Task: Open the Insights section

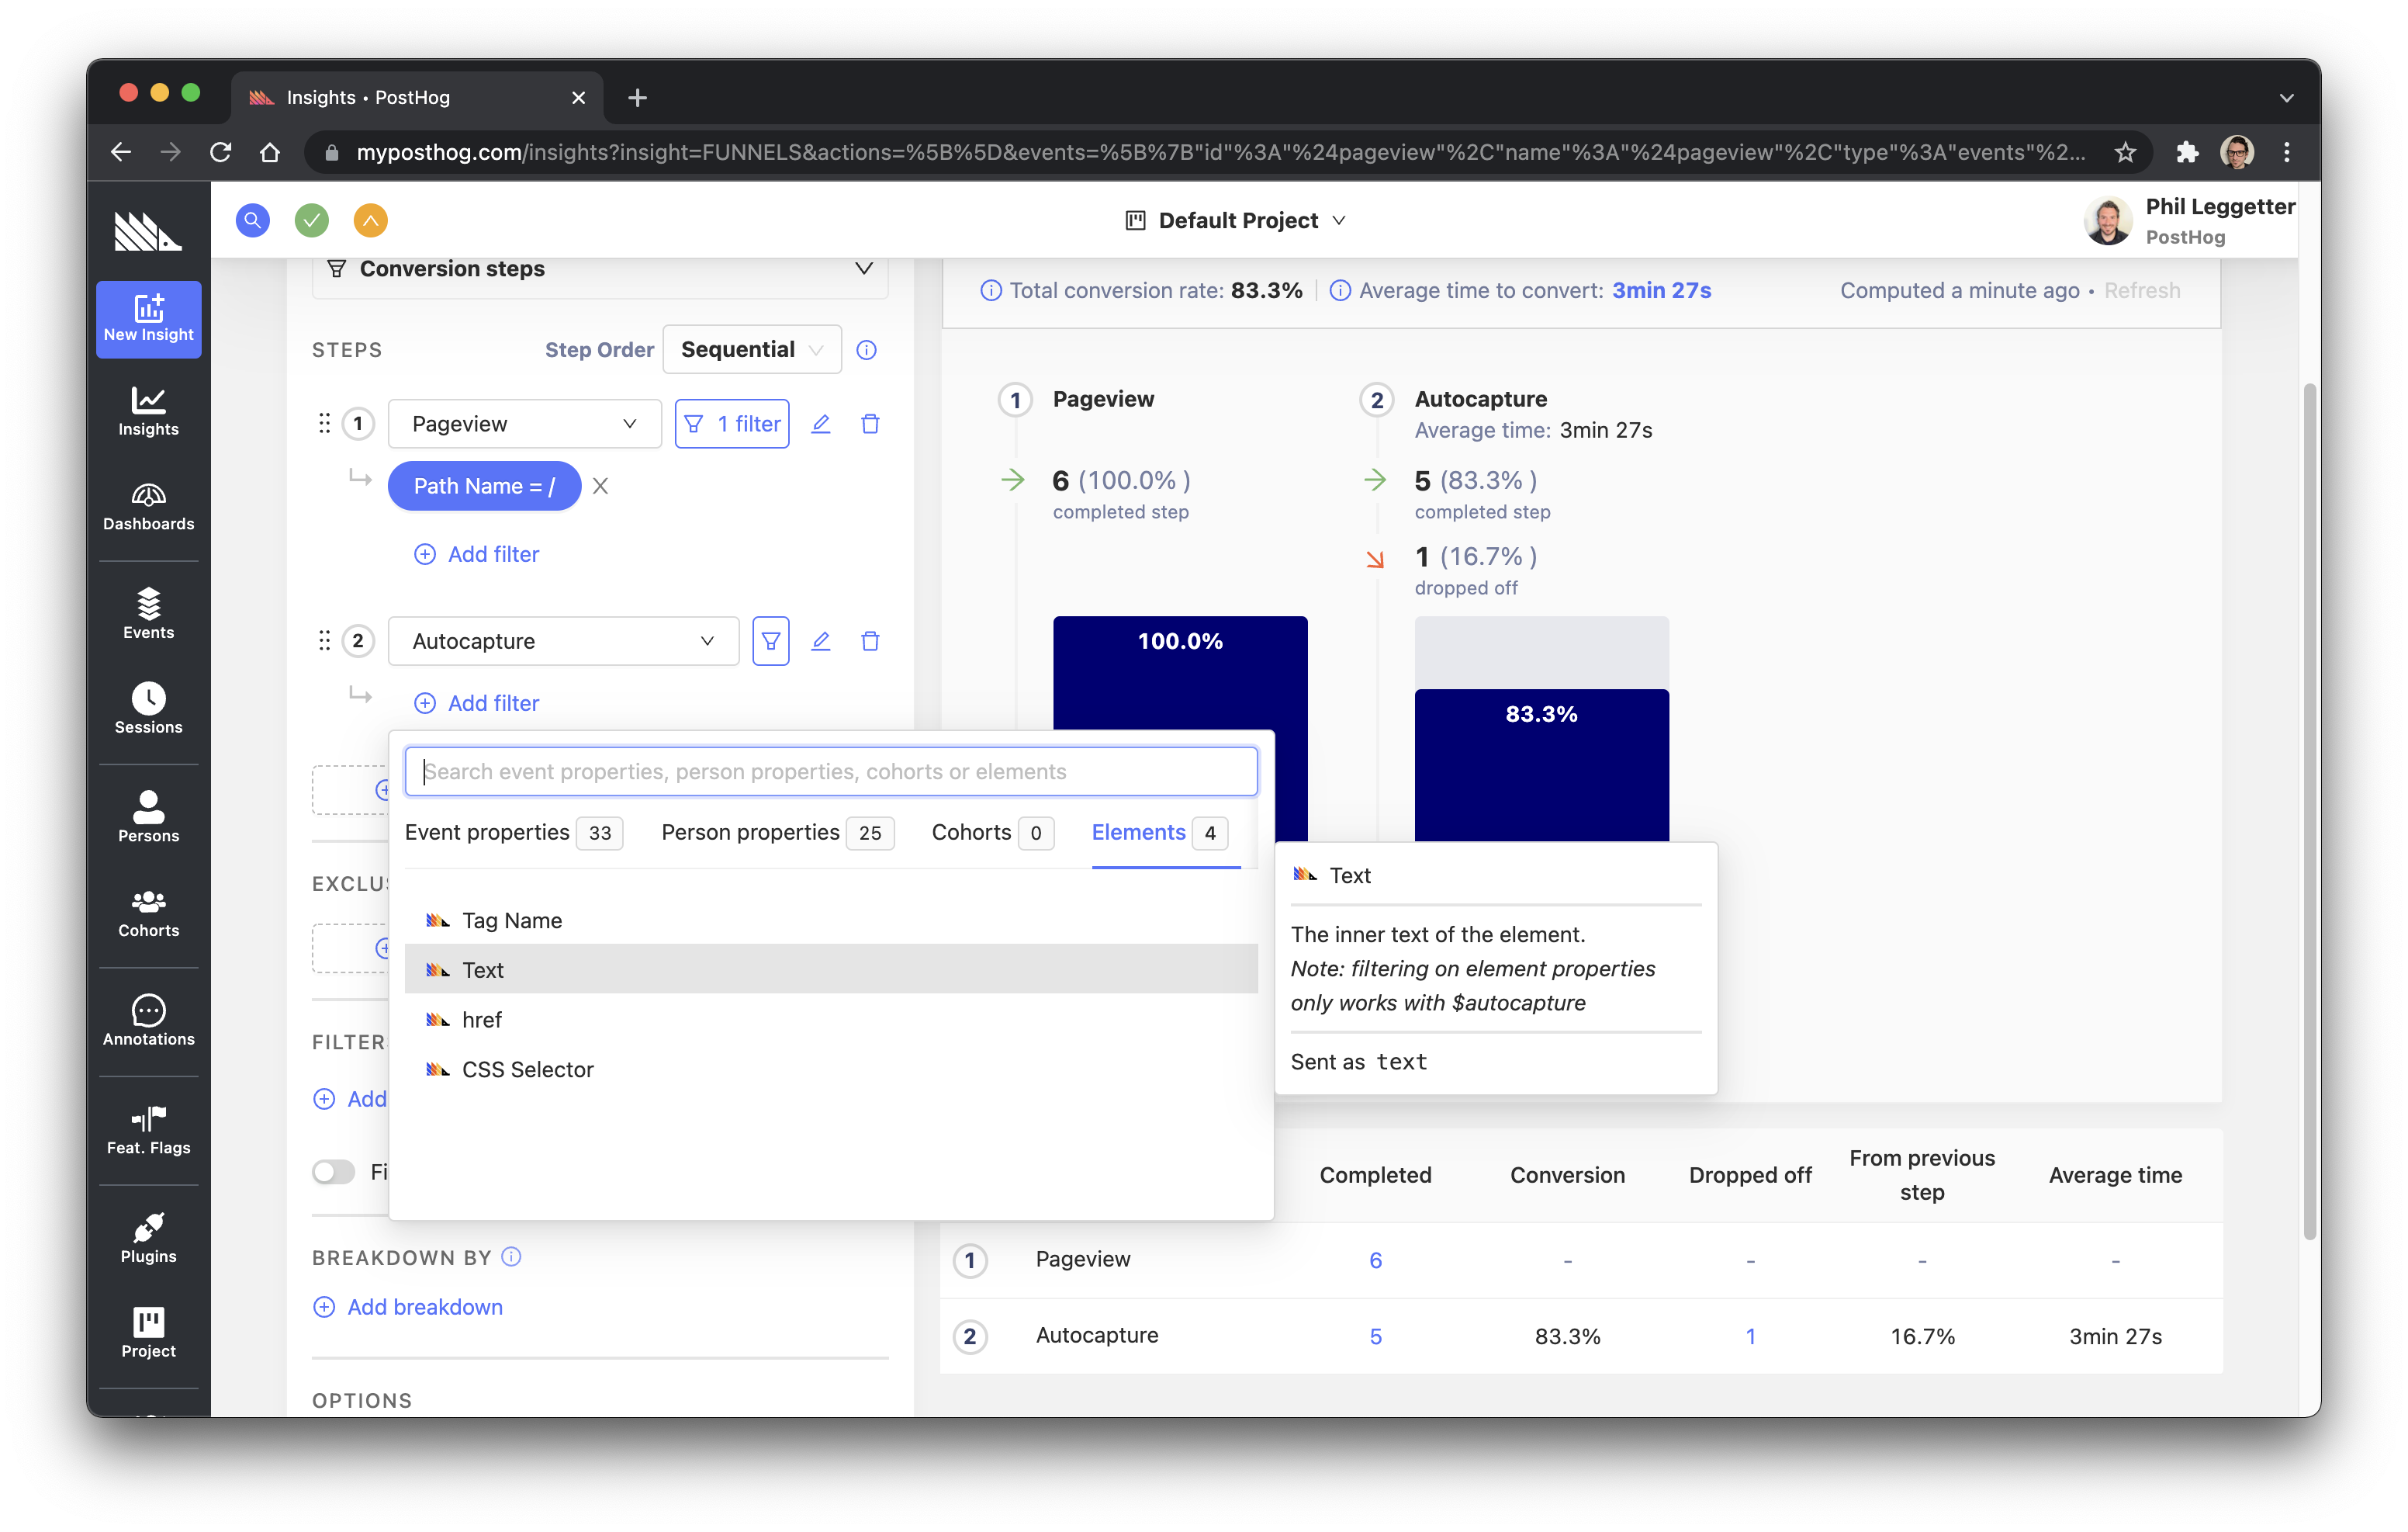Action: pyautogui.click(x=148, y=411)
